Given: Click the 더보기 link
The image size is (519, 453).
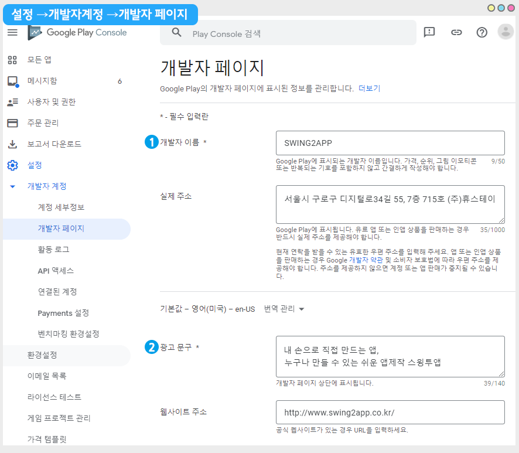Looking at the screenshot, I should point(369,88).
